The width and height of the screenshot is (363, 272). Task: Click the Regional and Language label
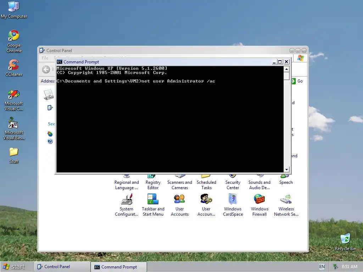[x=127, y=185]
